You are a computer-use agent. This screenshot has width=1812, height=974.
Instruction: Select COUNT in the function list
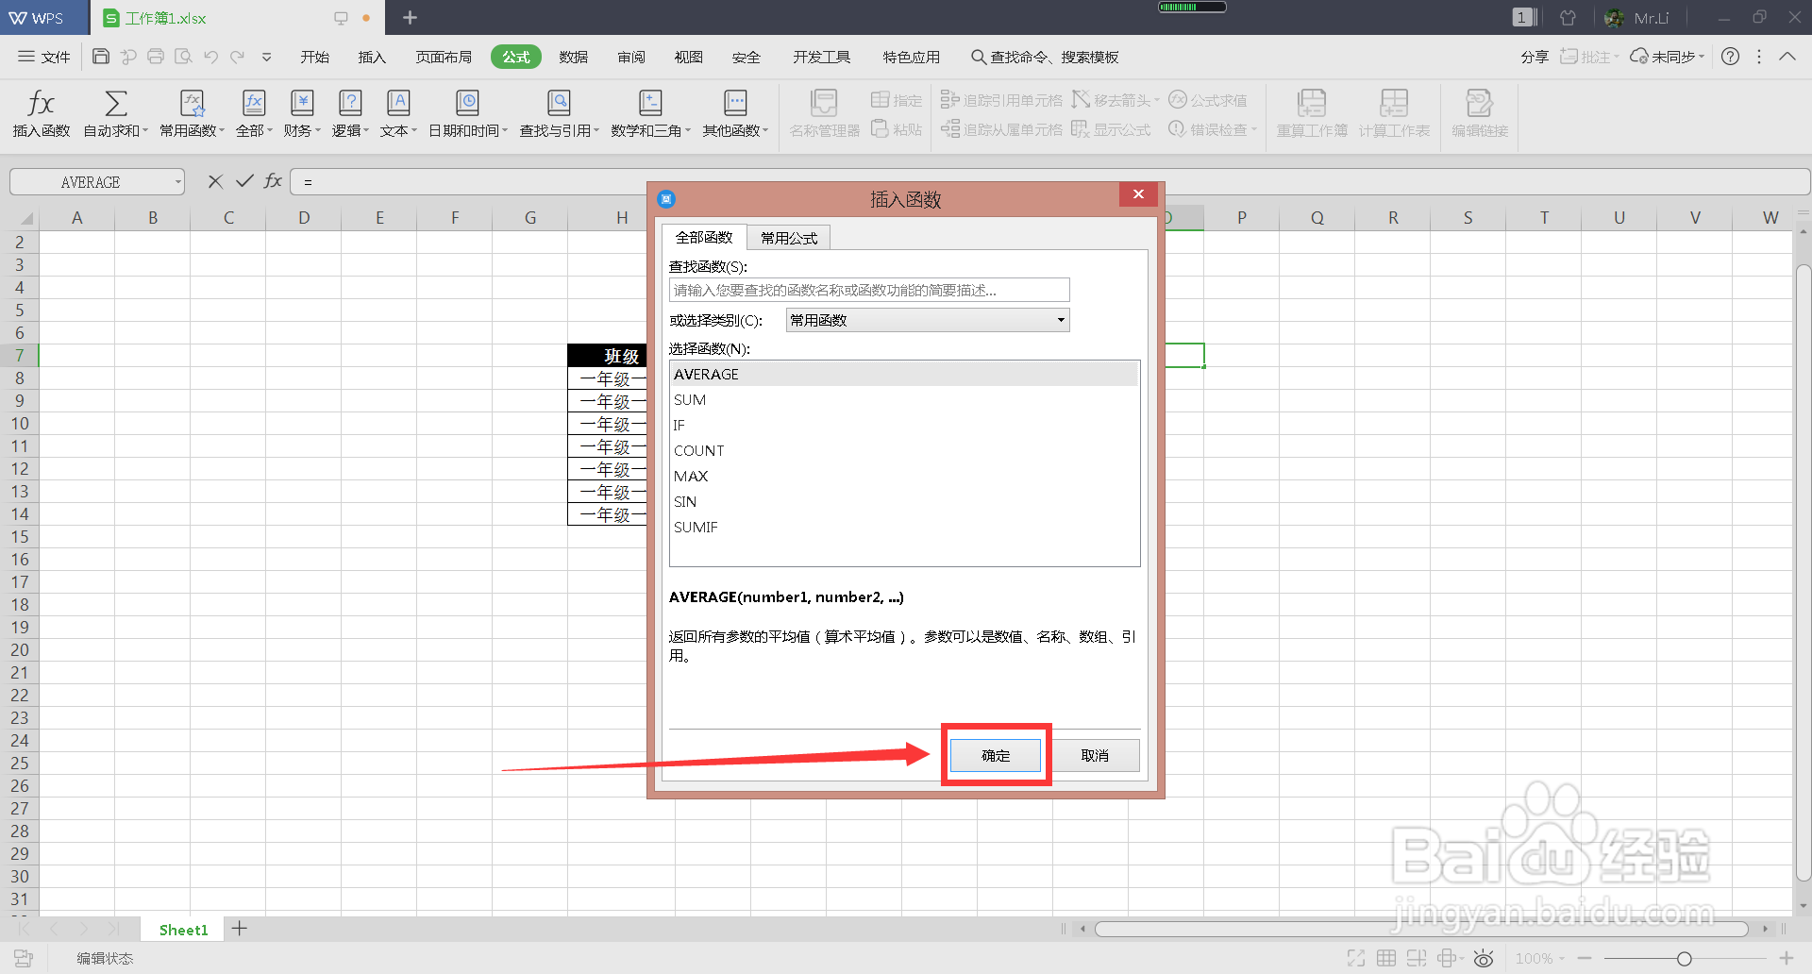click(x=904, y=451)
